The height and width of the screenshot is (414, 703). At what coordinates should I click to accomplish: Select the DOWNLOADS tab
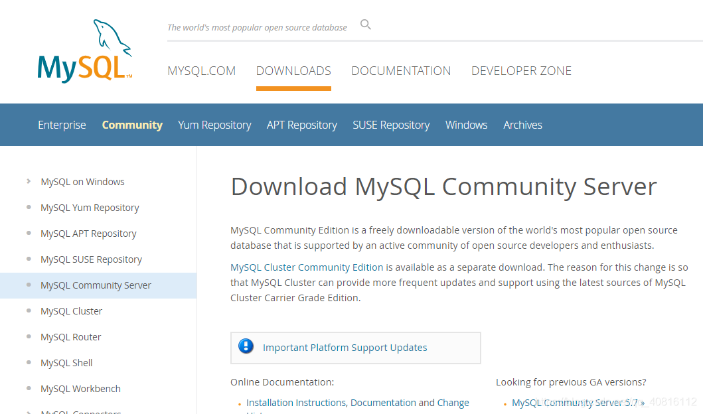[293, 71]
